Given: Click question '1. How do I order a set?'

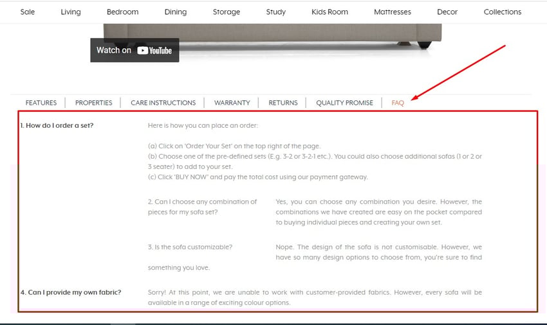Looking at the screenshot, I should coord(57,125).
